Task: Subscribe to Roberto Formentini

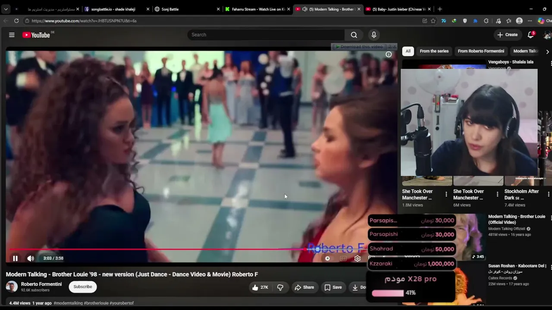Action: [x=83, y=287]
